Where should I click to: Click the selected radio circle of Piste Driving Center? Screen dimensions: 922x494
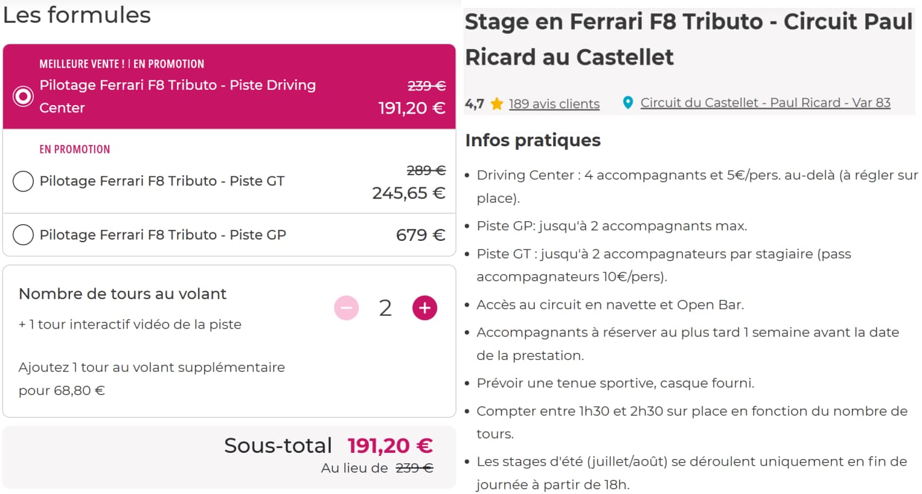(23, 96)
